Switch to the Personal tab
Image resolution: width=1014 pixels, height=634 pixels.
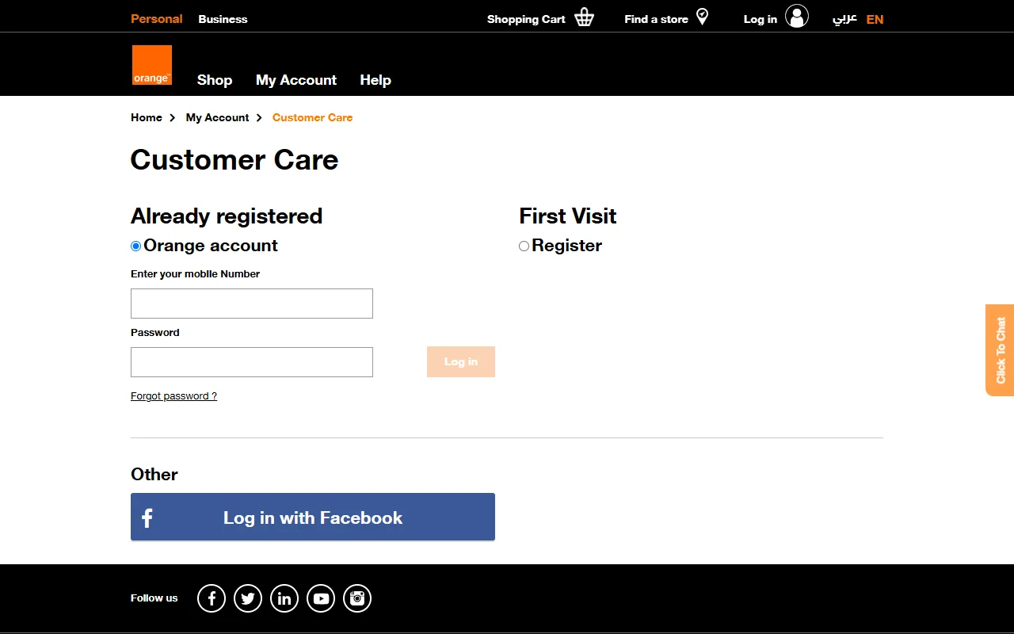tap(157, 19)
